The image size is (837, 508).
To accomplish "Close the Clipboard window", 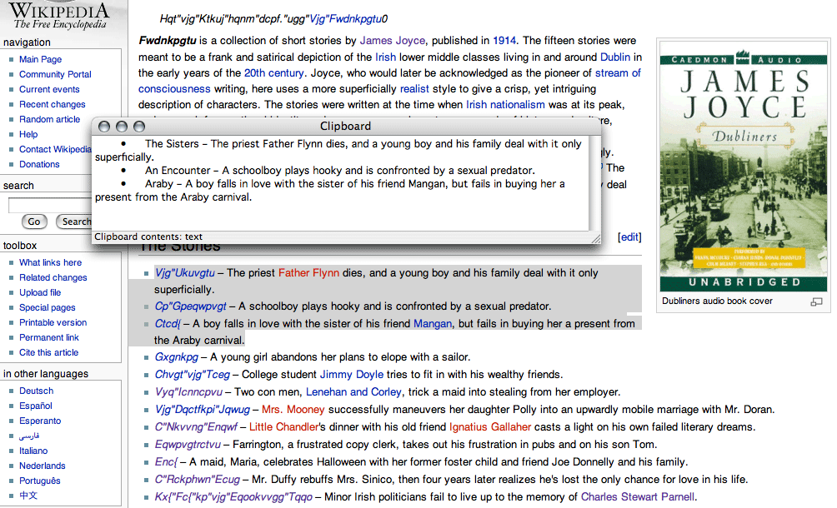I will (104, 127).
